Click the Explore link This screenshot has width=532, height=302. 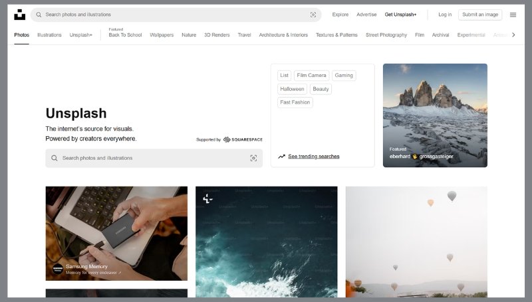coord(340,15)
